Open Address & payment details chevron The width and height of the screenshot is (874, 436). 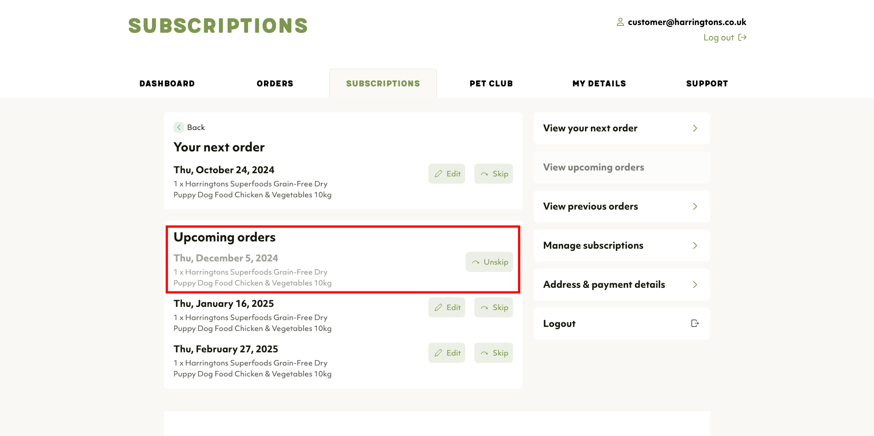tap(695, 285)
